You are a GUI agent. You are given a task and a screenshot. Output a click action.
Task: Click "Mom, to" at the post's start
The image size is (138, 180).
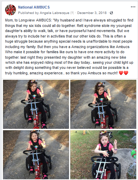11,20
